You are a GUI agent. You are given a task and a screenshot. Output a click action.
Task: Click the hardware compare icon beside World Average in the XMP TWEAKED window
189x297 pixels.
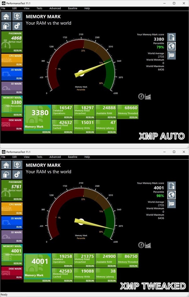(x=171, y=203)
